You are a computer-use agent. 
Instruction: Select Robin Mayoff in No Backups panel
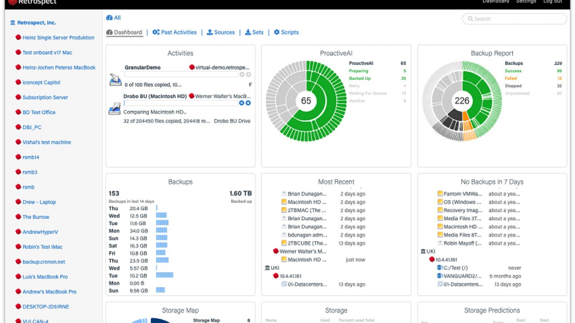462,243
